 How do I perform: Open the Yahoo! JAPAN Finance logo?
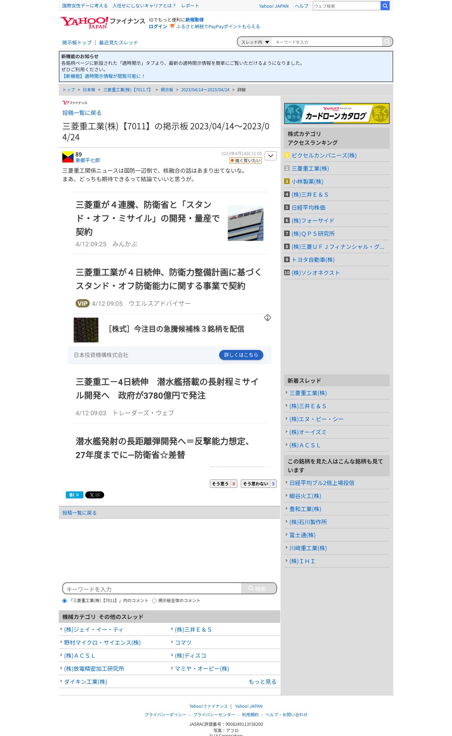pos(102,23)
